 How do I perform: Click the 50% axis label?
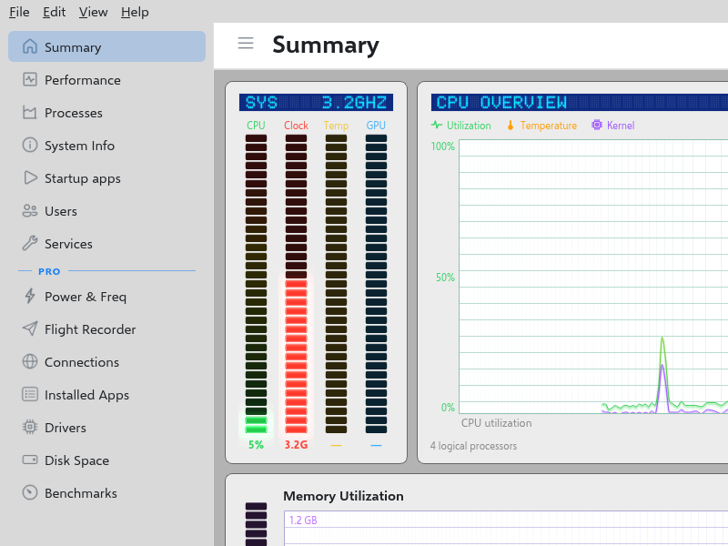click(x=445, y=278)
